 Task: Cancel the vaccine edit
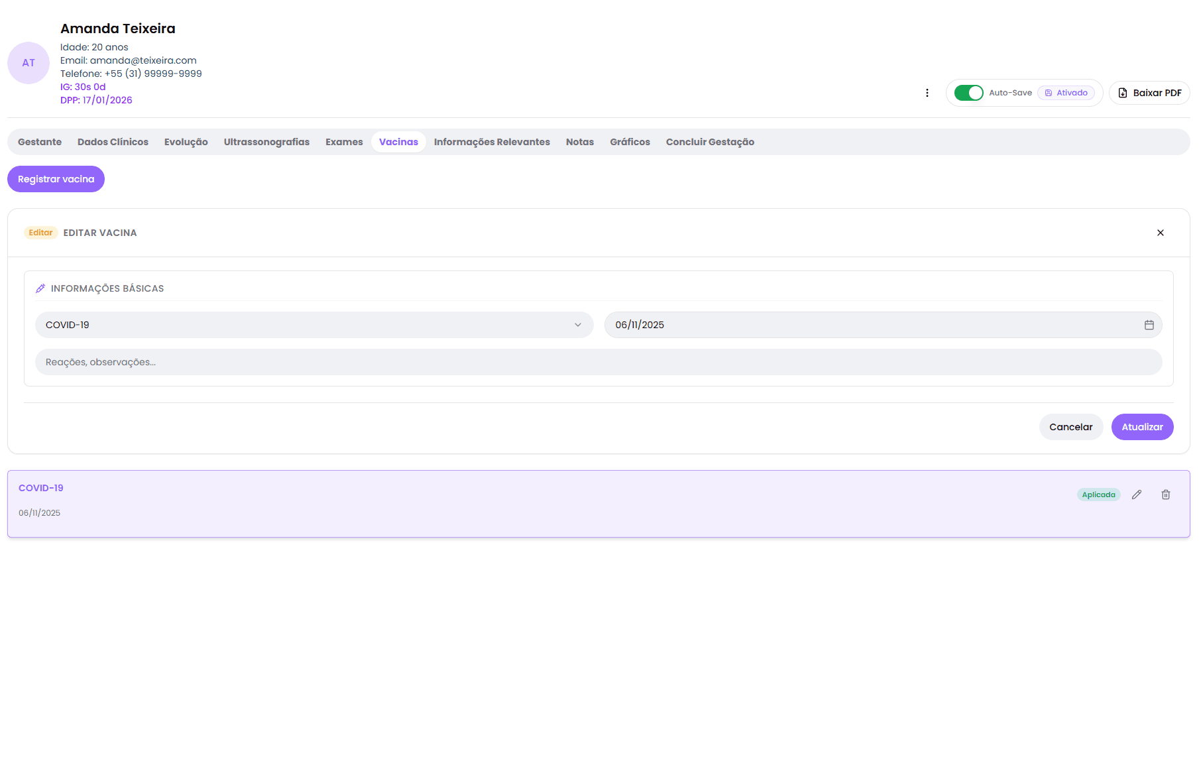tap(1070, 427)
